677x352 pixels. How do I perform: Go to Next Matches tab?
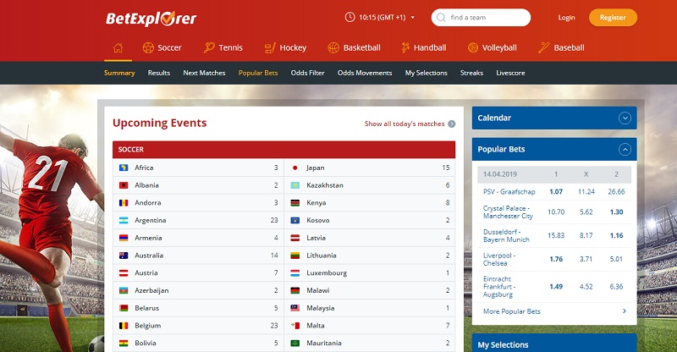(x=204, y=73)
